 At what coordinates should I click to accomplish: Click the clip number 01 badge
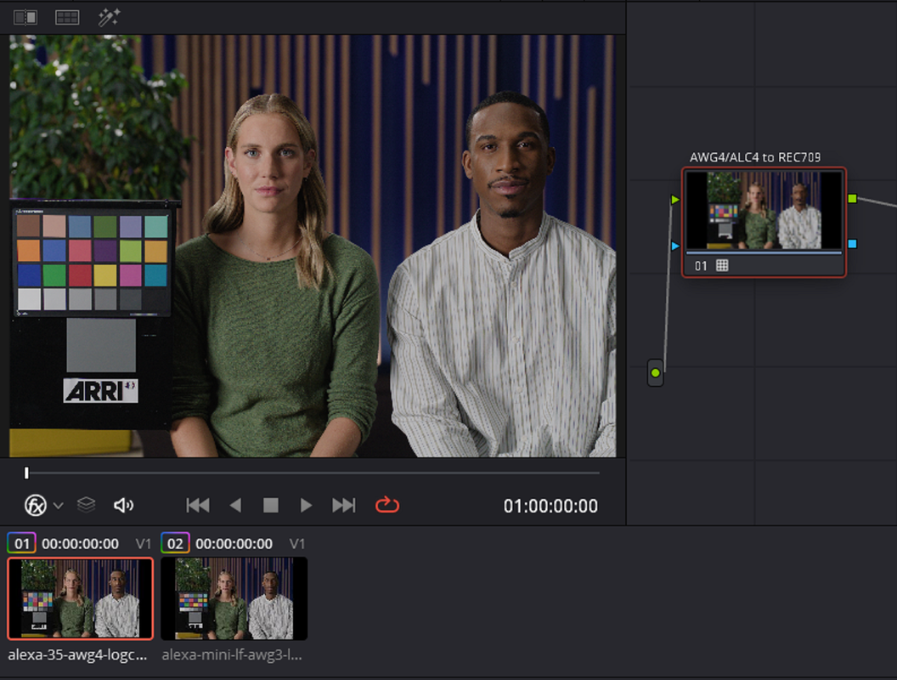click(22, 543)
